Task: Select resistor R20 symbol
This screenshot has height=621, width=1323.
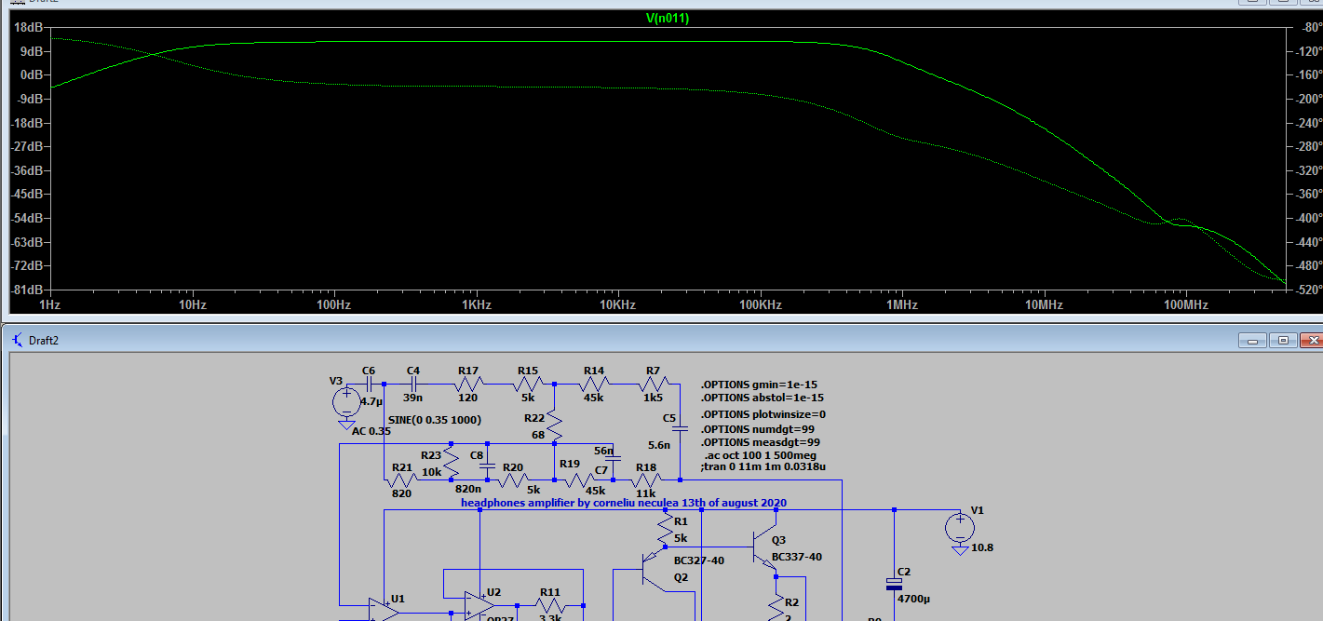Action: pyautogui.click(x=515, y=480)
